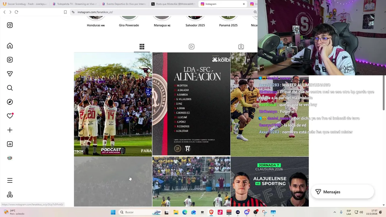Open Windows Start menu
386x217 pixels.
coord(113,212)
